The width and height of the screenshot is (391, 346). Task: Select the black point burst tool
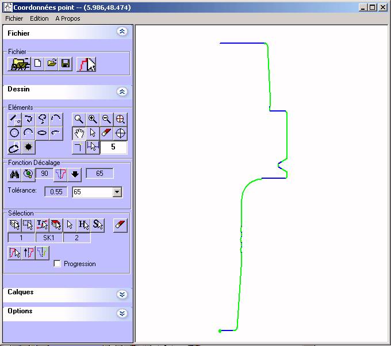[28, 147]
